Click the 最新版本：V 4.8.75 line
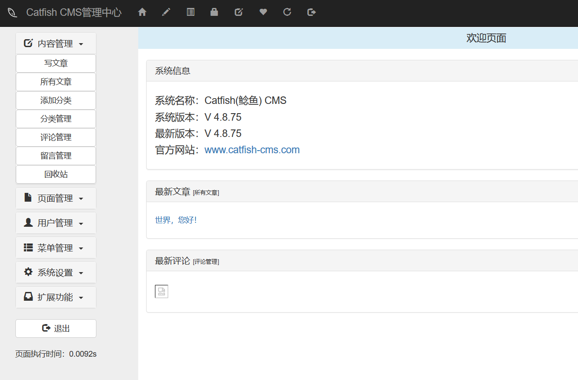 tap(198, 133)
